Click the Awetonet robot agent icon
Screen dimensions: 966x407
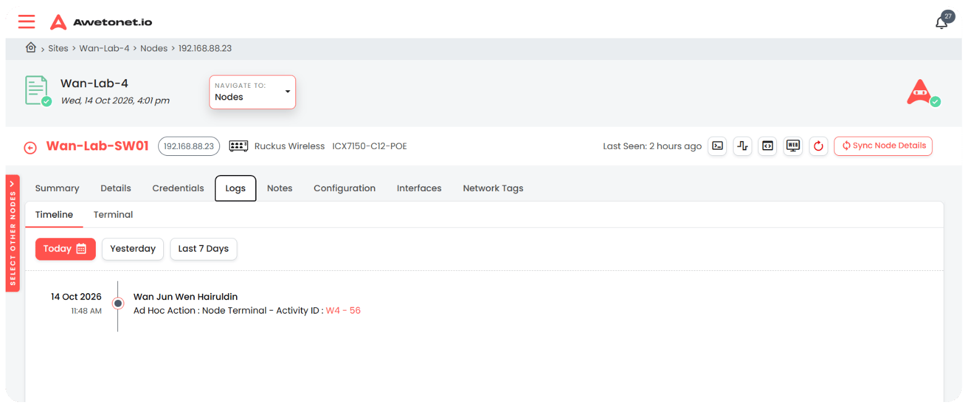pyautogui.click(x=920, y=92)
